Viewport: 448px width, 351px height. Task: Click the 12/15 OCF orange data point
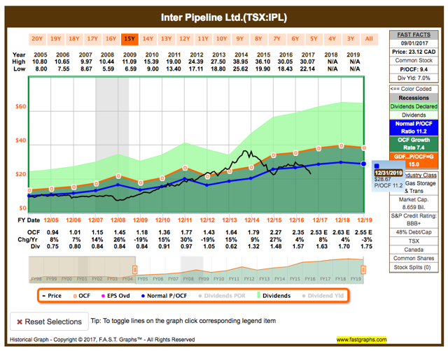(274, 155)
